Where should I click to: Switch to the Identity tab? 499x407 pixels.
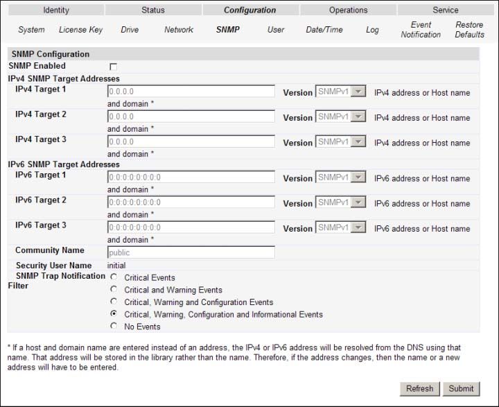[56, 10]
